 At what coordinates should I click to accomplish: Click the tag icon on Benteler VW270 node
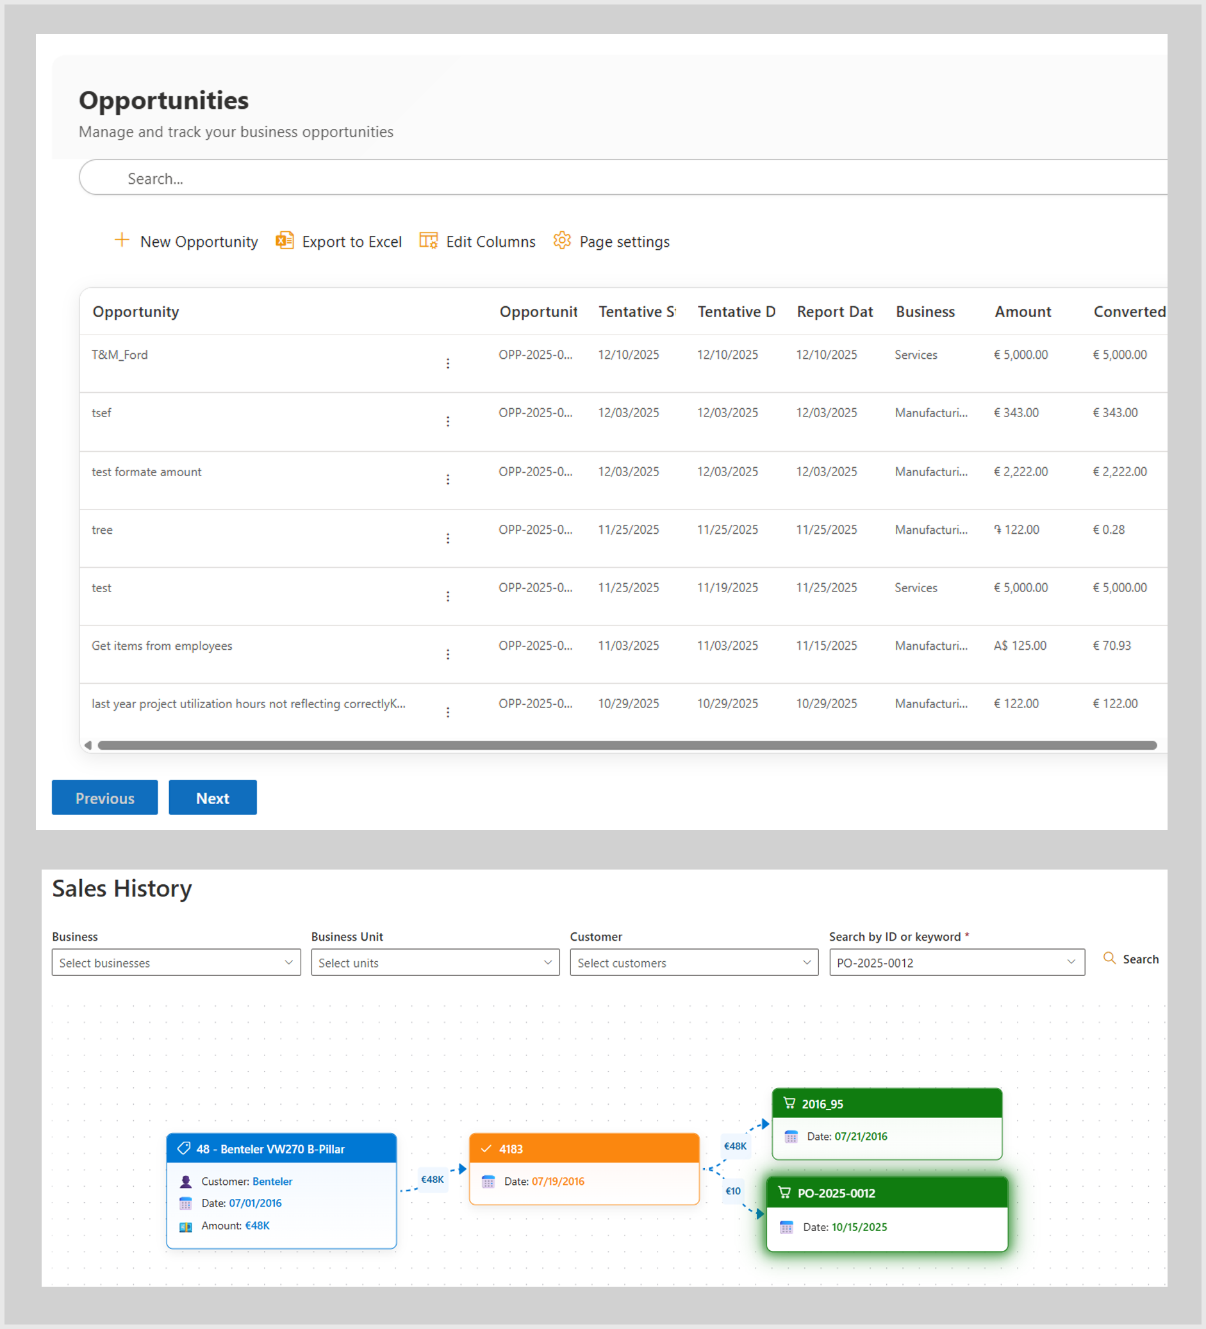point(184,1148)
